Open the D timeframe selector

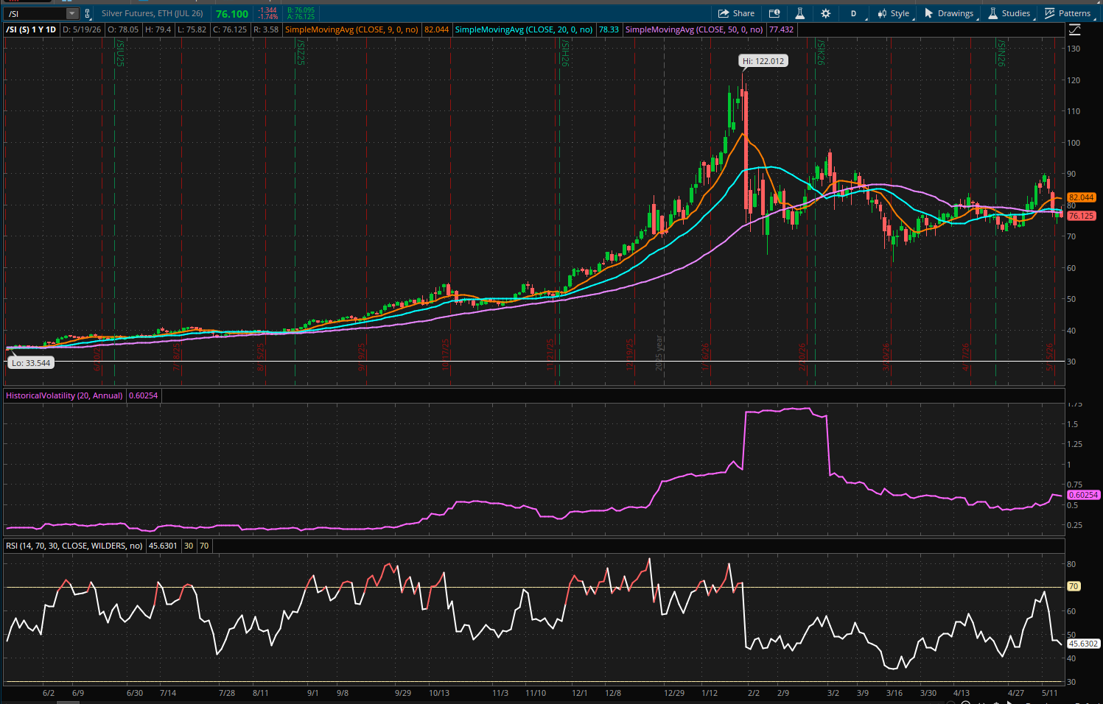pos(854,13)
